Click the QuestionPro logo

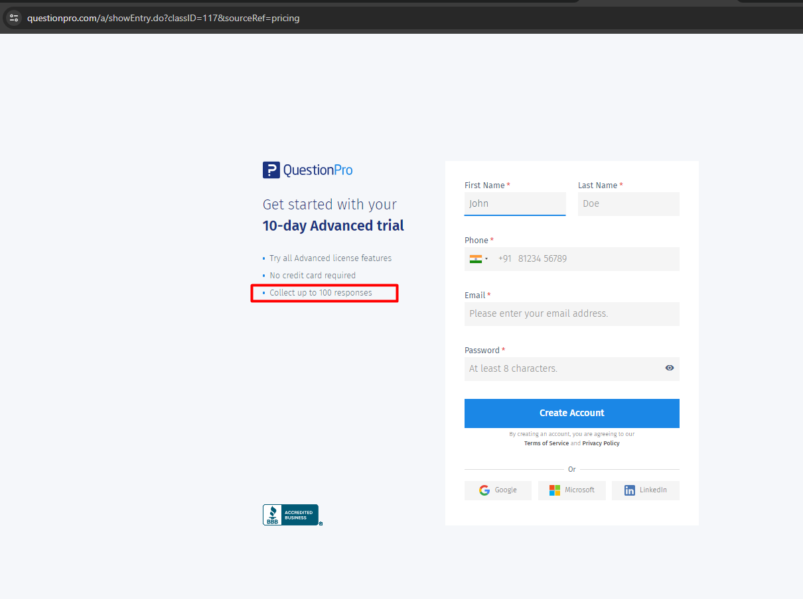[308, 170]
